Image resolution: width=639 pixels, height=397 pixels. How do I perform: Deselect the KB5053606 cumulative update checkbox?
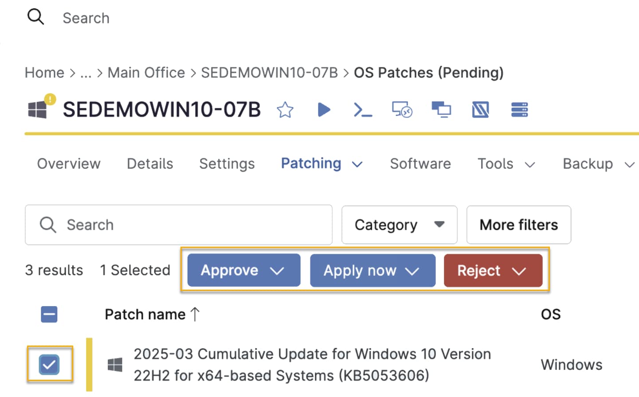(x=49, y=364)
